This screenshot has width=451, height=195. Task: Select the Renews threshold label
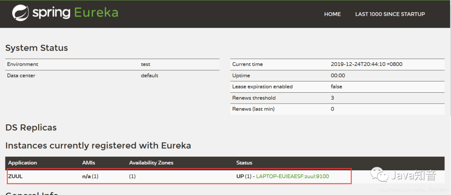pyautogui.click(x=254, y=98)
